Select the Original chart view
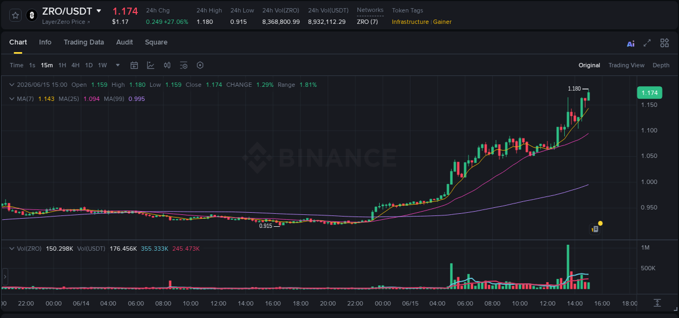 click(589, 65)
